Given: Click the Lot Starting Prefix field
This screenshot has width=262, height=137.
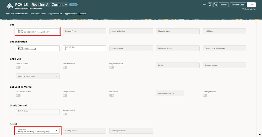Looking at the screenshot, I should 84,31.
